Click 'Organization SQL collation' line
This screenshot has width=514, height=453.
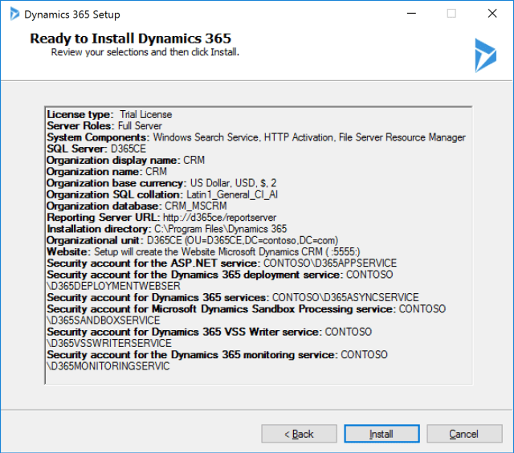click(162, 194)
